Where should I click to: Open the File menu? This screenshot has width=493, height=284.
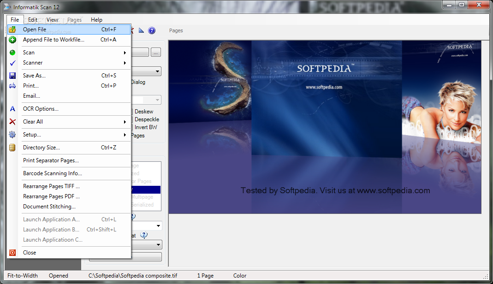[x=15, y=19]
